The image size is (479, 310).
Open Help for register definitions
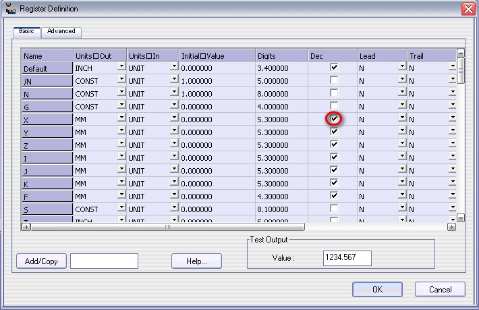196,261
